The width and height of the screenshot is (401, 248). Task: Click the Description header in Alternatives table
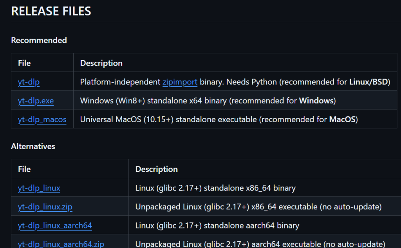(157, 169)
